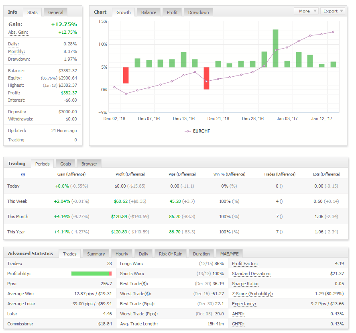This screenshot has width=356, height=333.
Task: Click the first growth line point at Dec 02
Action: point(114,87)
